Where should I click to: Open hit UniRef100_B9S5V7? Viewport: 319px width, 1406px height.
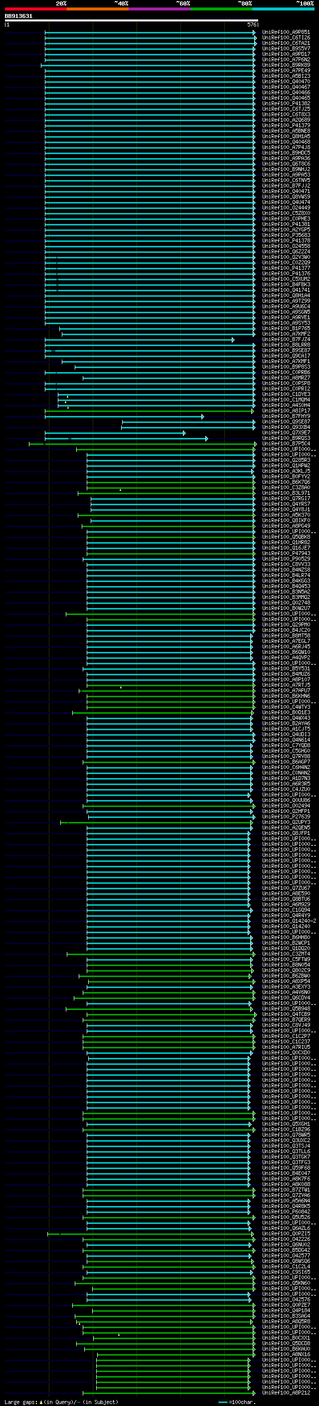click(286, 48)
